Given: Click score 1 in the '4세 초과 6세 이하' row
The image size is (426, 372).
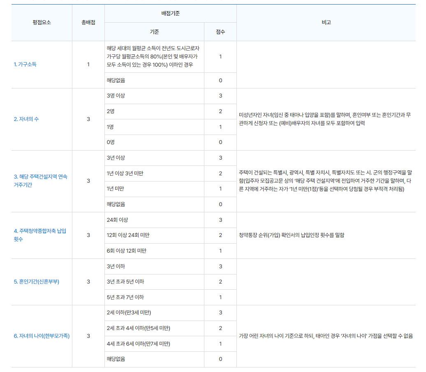Looking at the screenshot, I should pyautogui.click(x=220, y=344).
